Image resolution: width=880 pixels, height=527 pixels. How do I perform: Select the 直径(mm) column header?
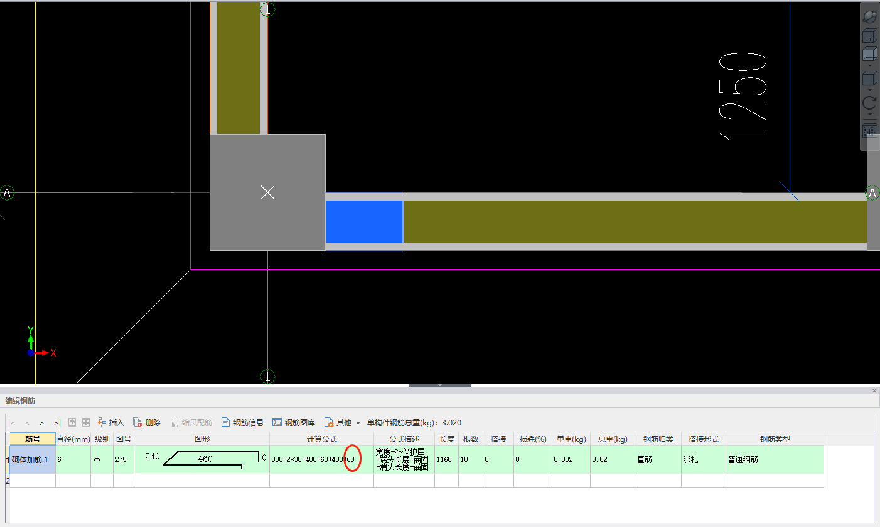[x=73, y=439]
